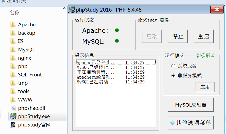
Task: Open the 其他选项菜单 button
Action: point(190,123)
